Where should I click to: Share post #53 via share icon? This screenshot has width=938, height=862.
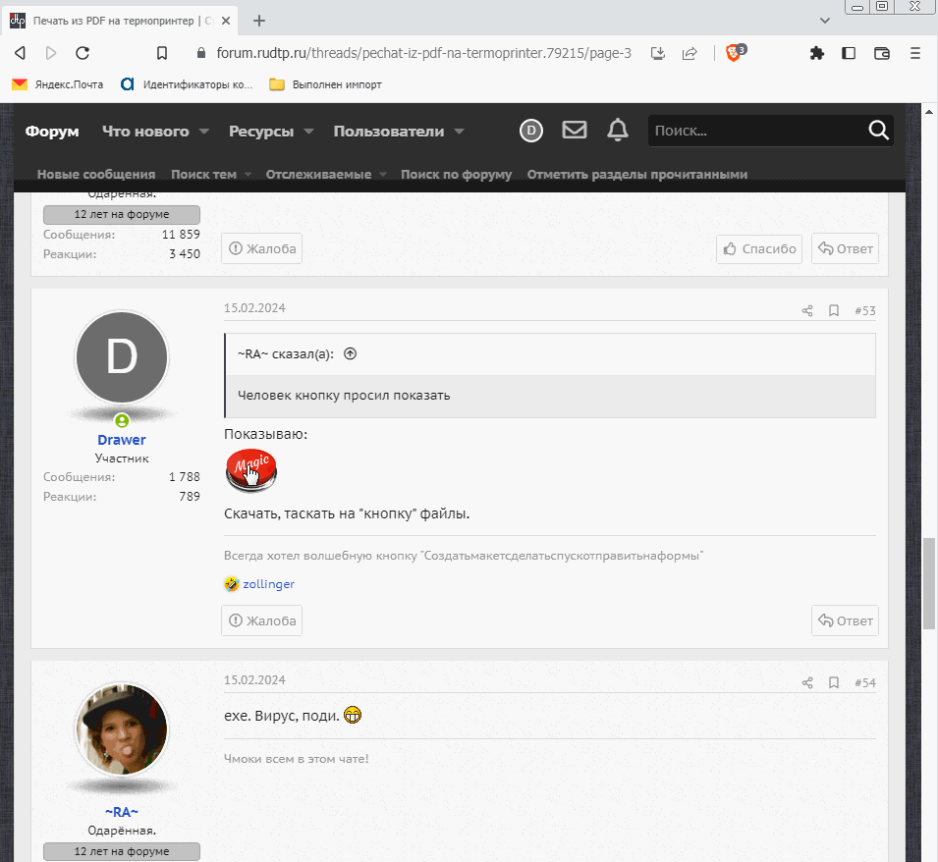click(807, 311)
